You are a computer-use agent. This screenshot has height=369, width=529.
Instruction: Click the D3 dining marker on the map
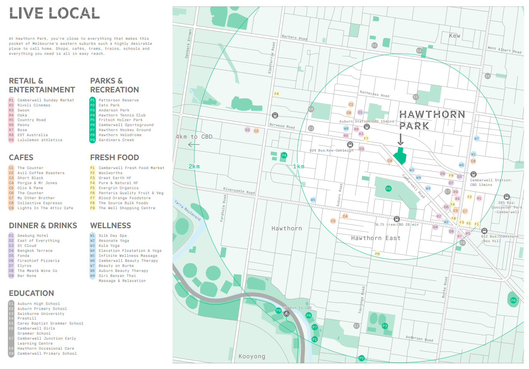click(x=362, y=149)
